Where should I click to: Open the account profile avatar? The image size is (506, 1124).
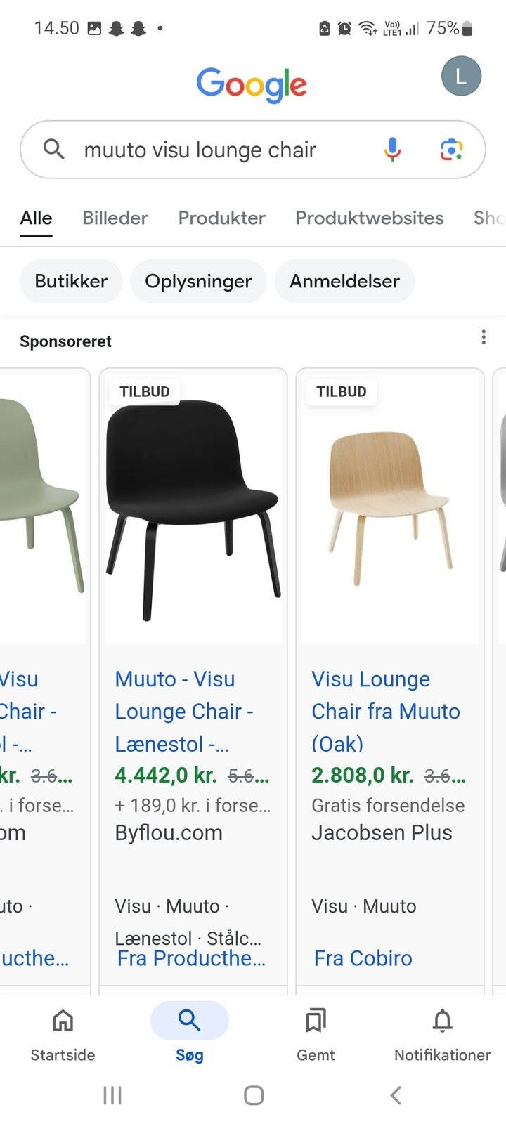[x=461, y=77]
